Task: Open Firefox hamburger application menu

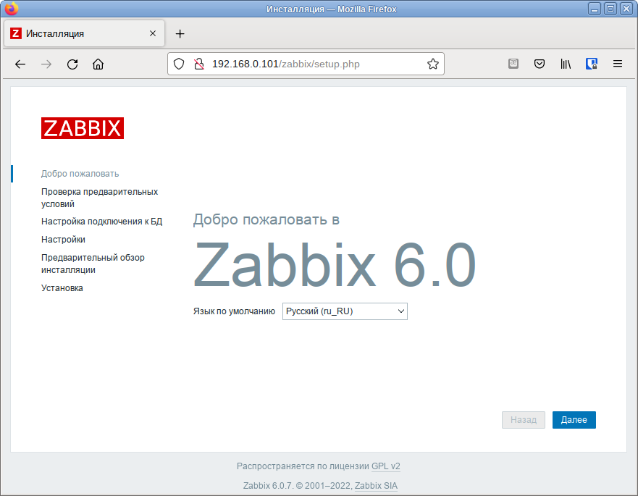Action: click(x=618, y=64)
